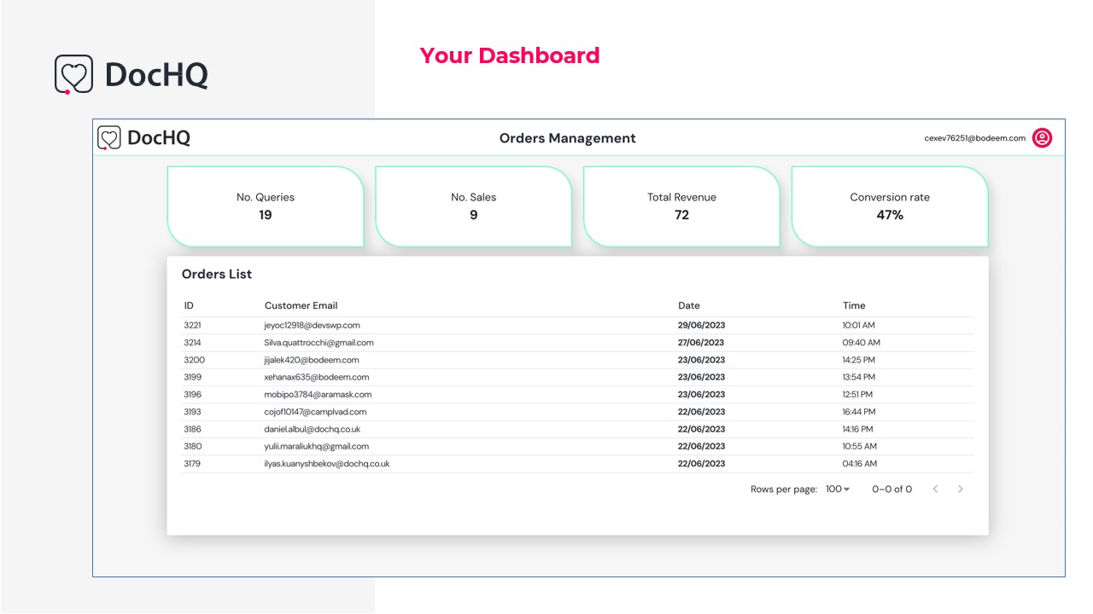Click the DocHQ logo in dashboard header
This screenshot has width=1093, height=614.
coord(144,138)
